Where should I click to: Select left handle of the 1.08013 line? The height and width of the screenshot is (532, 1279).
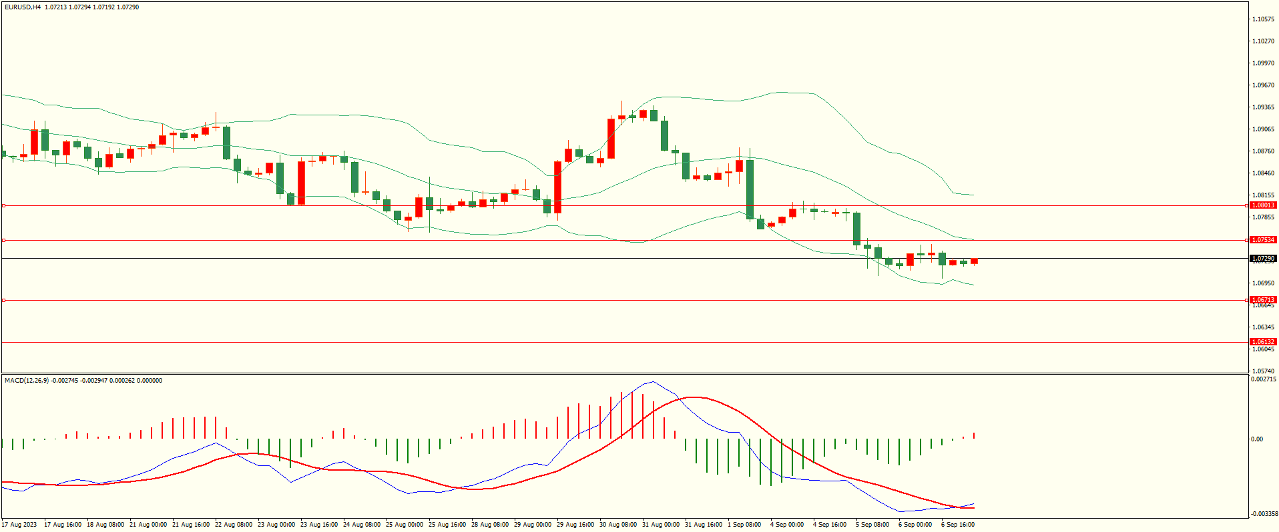coord(4,205)
